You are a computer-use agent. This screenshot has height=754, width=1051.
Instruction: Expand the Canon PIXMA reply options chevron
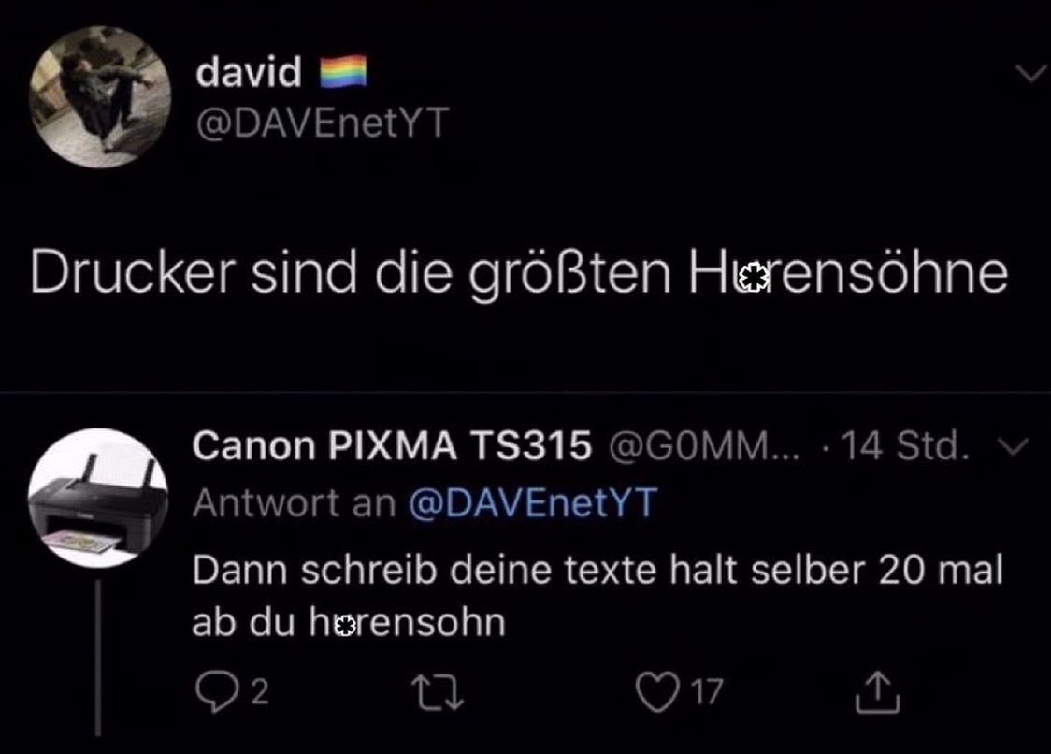click(1013, 446)
